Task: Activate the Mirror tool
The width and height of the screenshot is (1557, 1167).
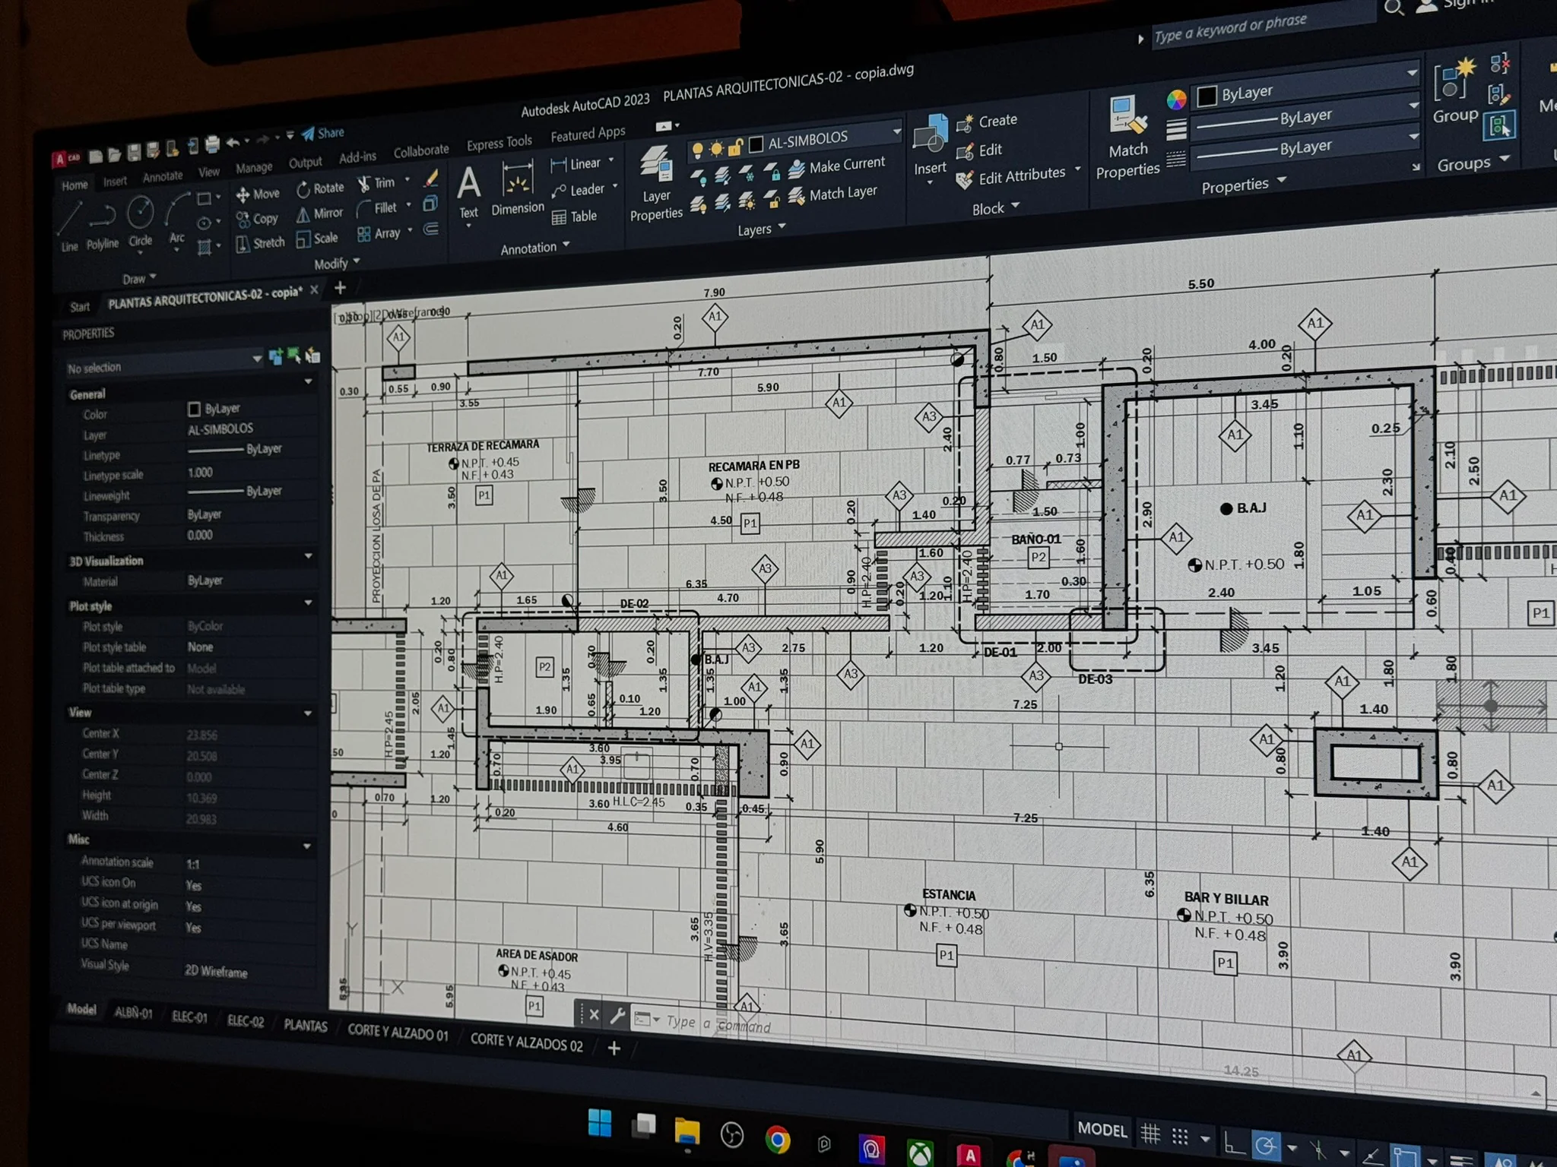Action: (319, 213)
